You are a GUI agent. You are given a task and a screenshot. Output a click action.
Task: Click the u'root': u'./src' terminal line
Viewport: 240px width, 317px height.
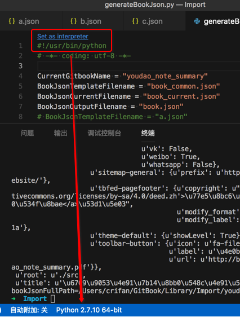[x=51, y=275]
